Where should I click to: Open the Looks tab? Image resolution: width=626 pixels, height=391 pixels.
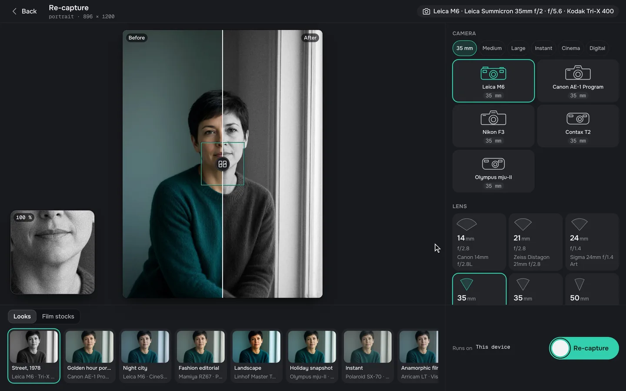coord(22,316)
